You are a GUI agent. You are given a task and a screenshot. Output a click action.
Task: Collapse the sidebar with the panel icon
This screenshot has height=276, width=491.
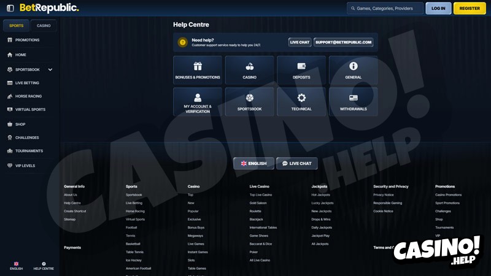pyautogui.click(x=10, y=8)
